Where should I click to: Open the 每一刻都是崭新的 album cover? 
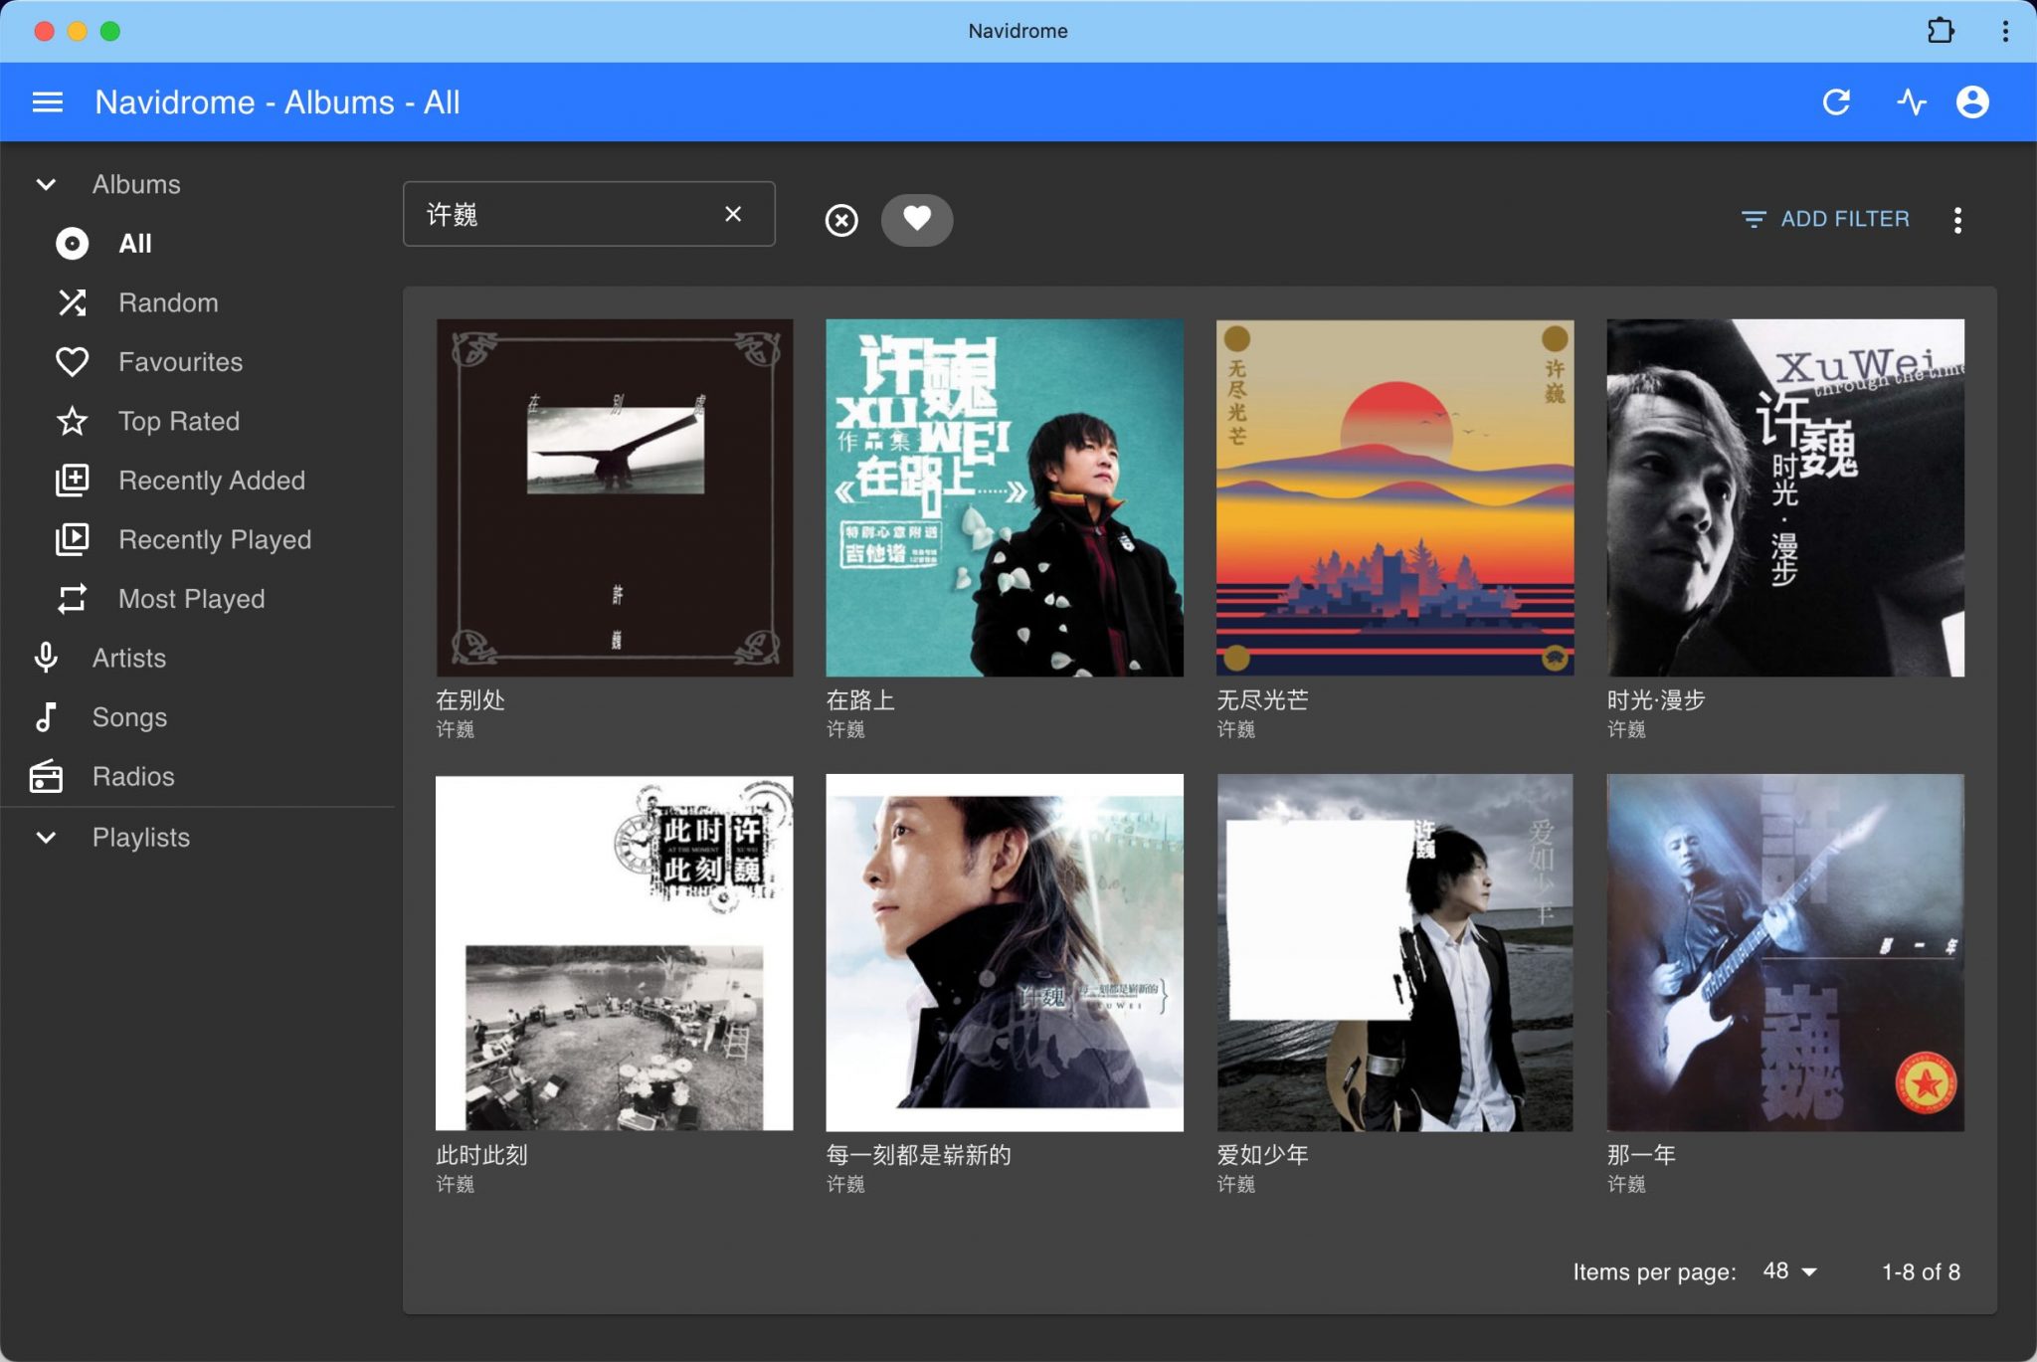pos(1005,953)
